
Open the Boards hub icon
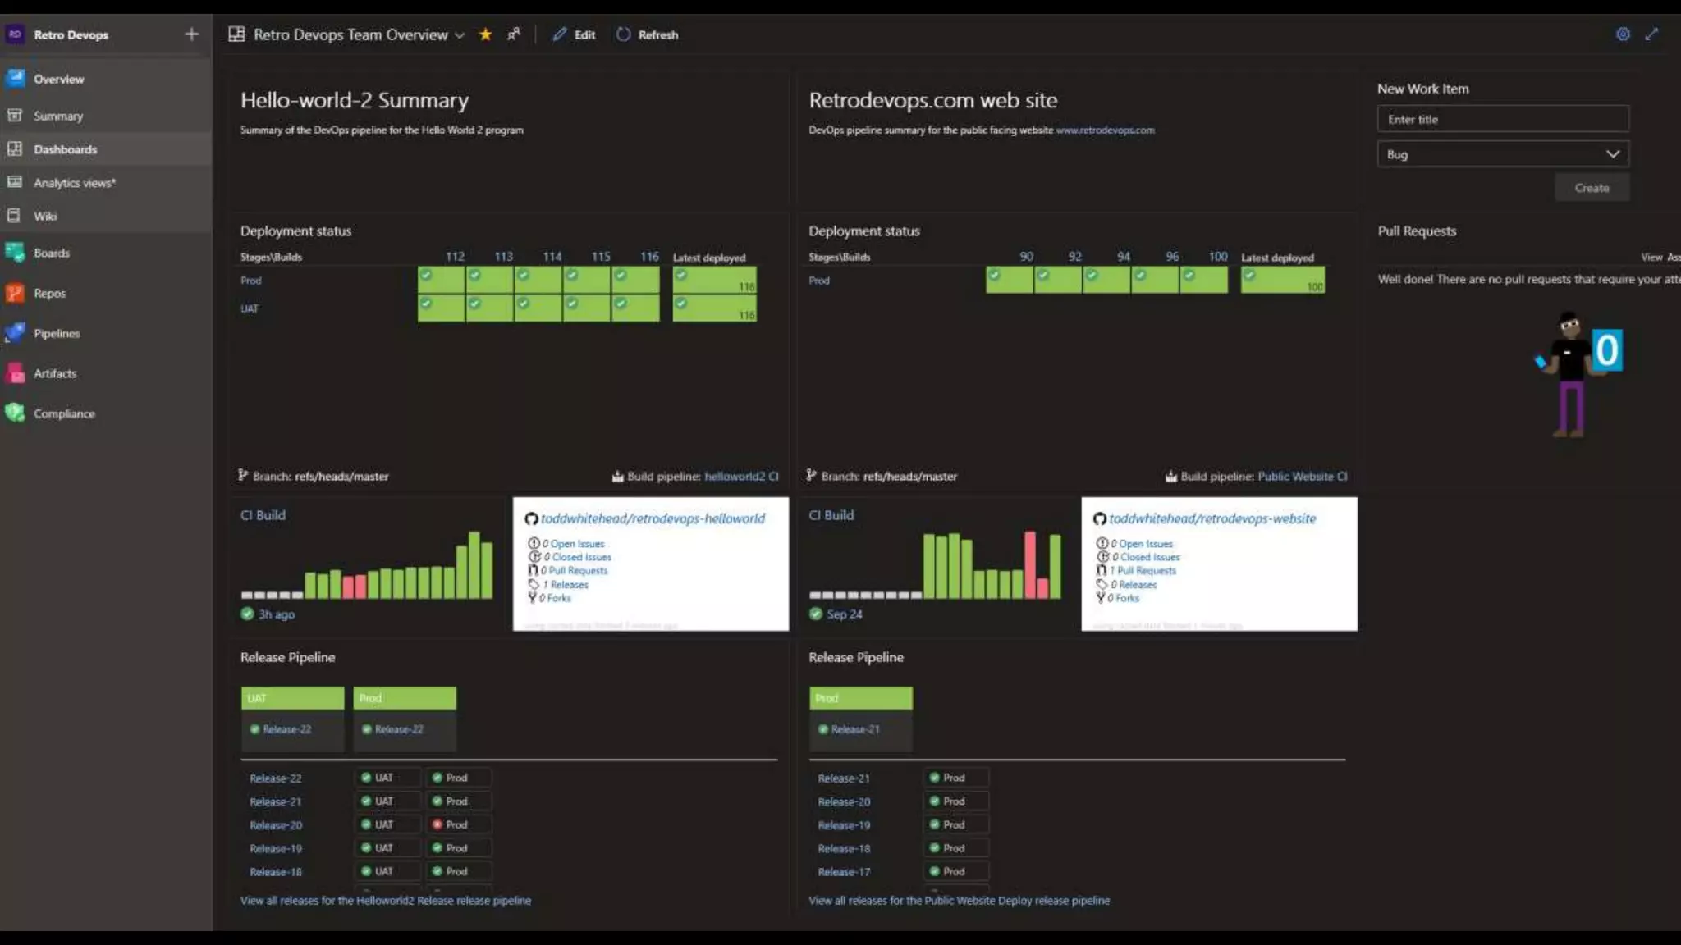15,253
